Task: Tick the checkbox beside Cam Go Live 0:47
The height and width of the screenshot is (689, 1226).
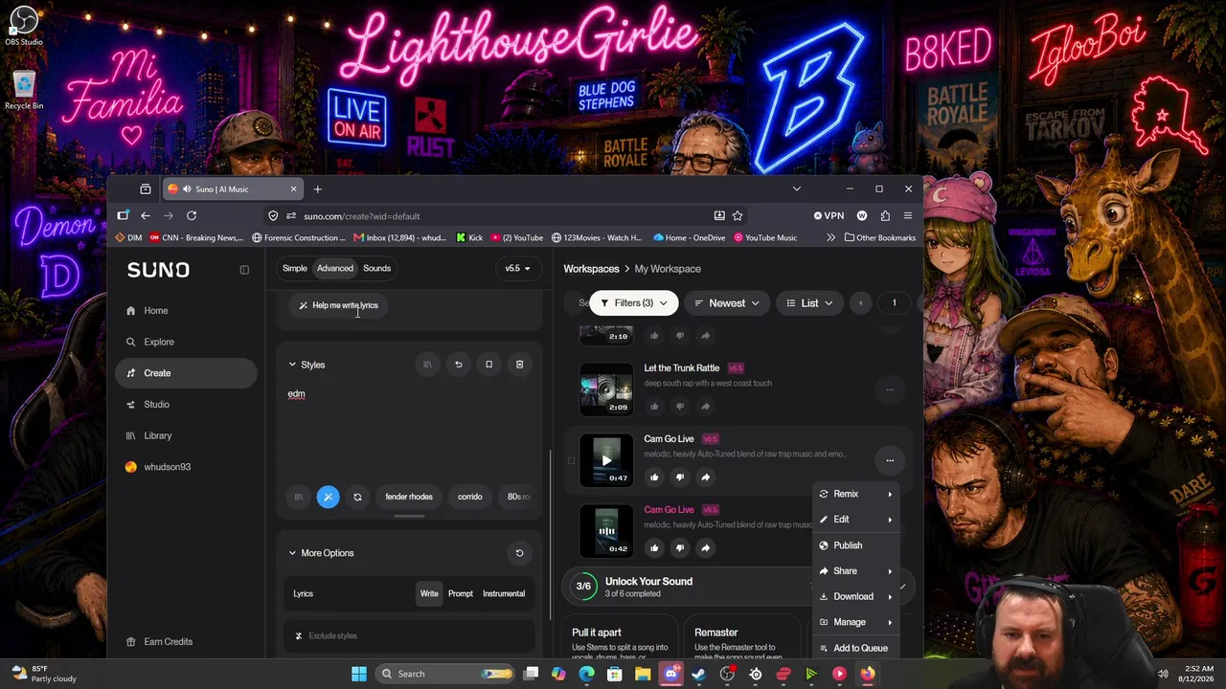Action: 572,460
